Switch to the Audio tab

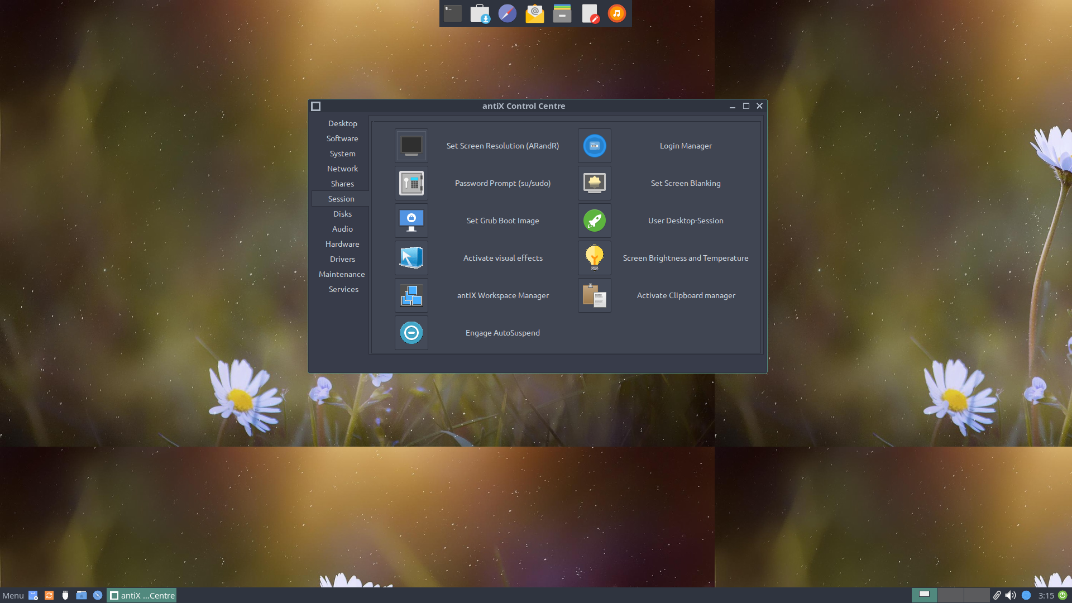tap(342, 229)
